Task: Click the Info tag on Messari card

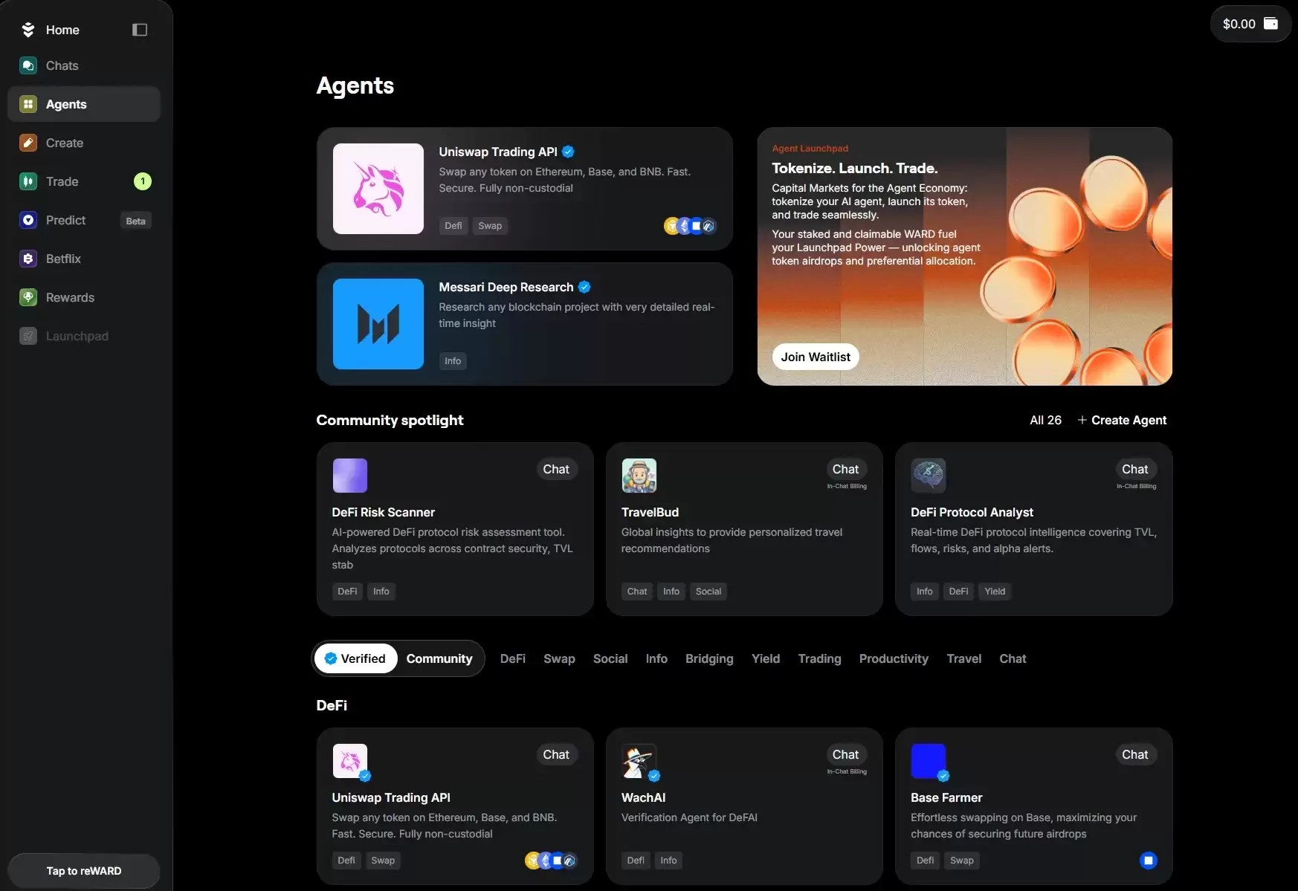Action: (x=453, y=361)
